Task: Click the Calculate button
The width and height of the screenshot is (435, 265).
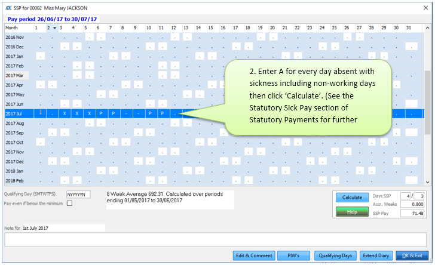Action: 352,198
